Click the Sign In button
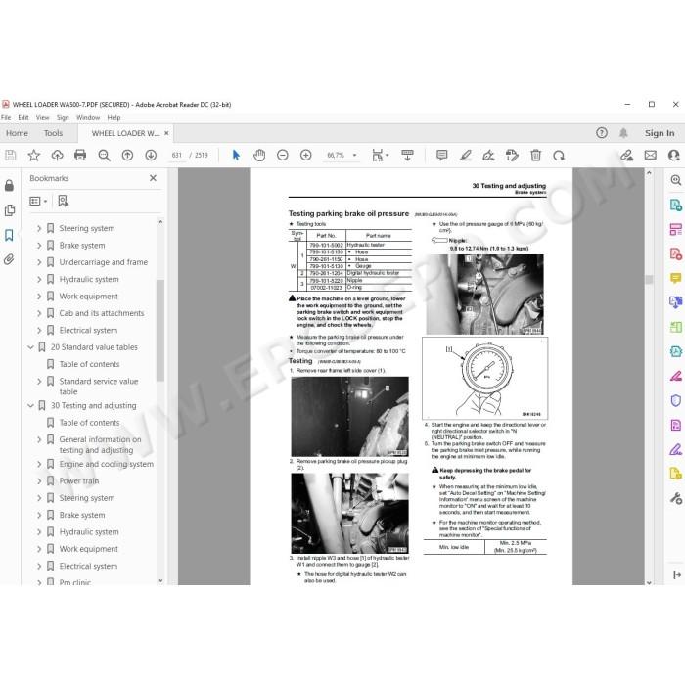 pos(660,133)
